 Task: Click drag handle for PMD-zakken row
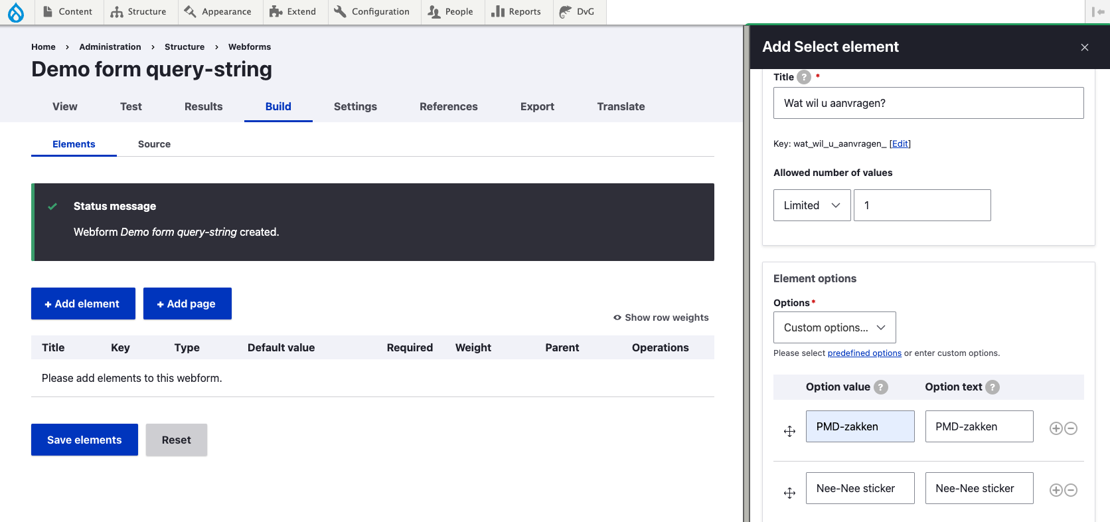click(x=789, y=432)
